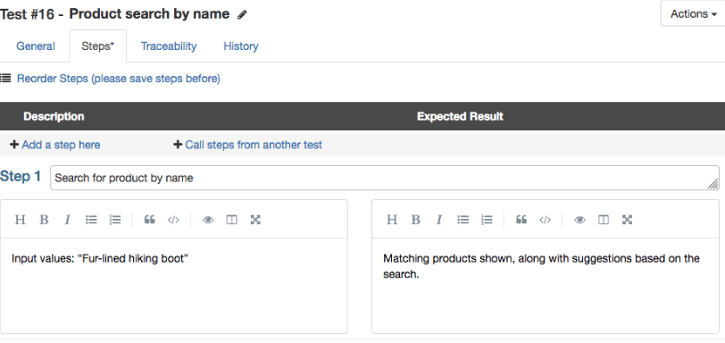Insert code block in Expected Result editor

click(546, 220)
